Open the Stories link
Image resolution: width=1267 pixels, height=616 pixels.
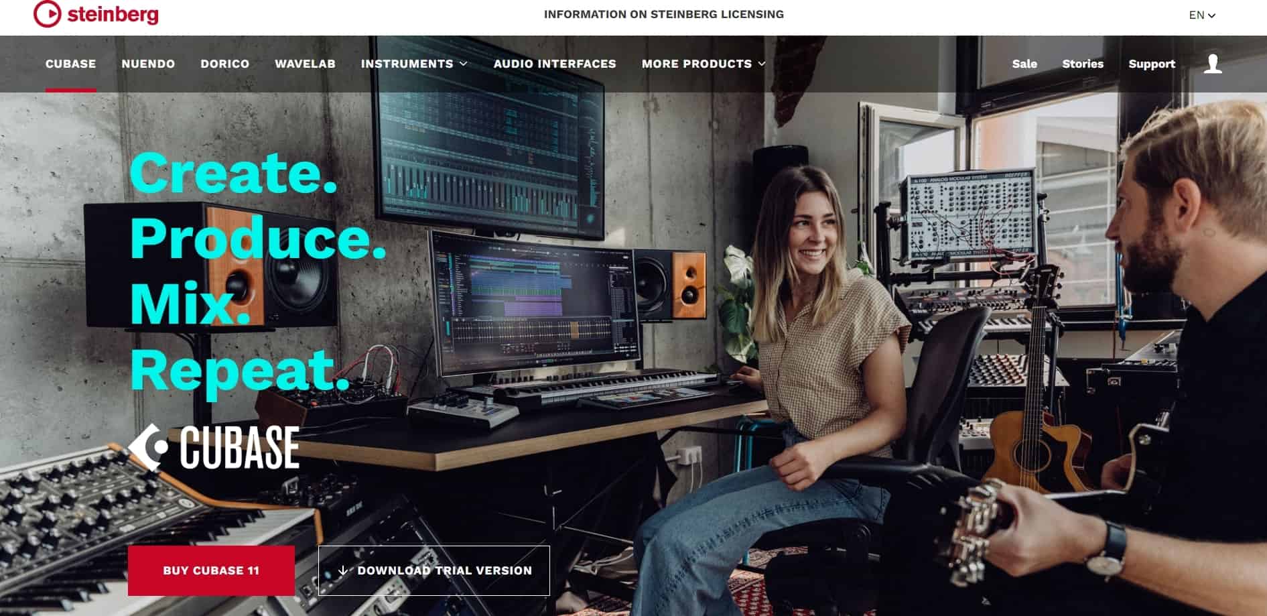coord(1083,64)
